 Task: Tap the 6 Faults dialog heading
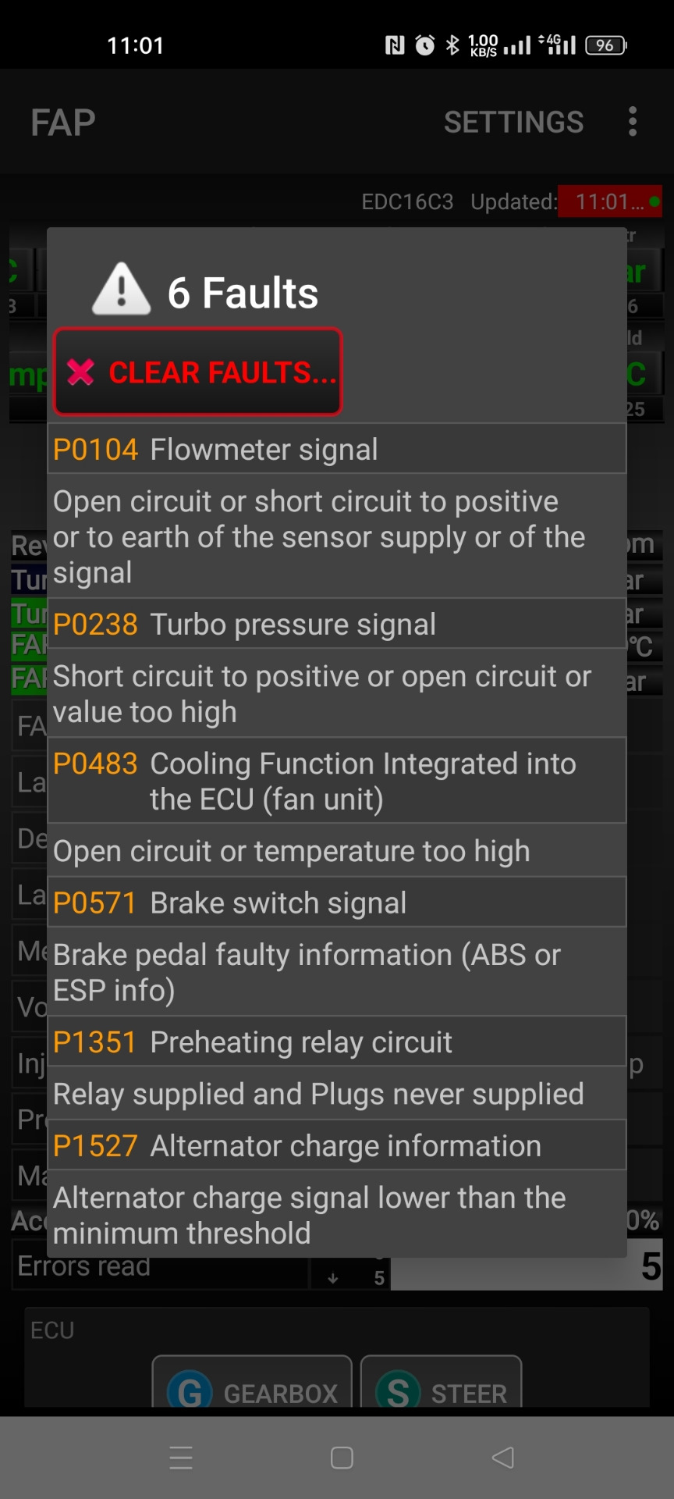pyautogui.click(x=243, y=293)
